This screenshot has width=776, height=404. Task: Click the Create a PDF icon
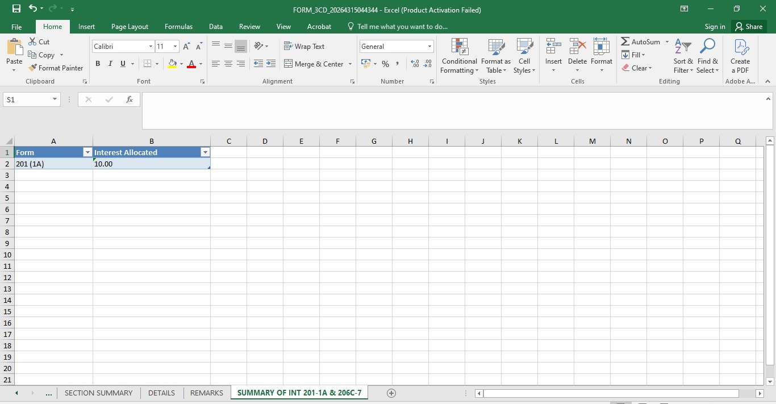click(x=740, y=56)
